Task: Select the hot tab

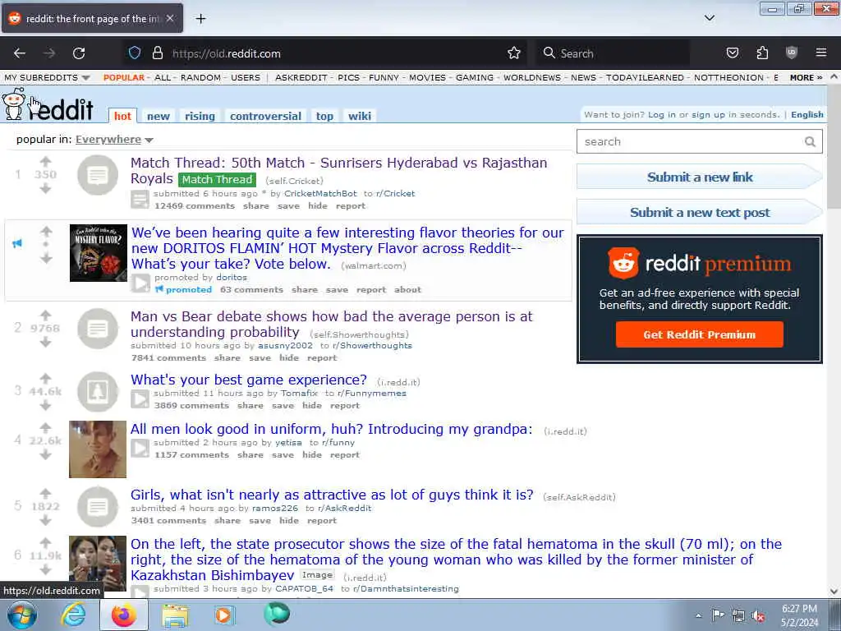Action: pos(122,116)
